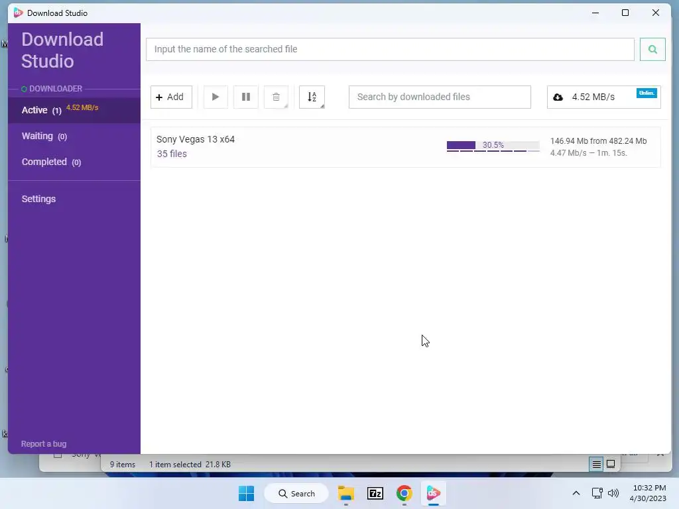Click '9 items' in Explorer status bar

pos(123,465)
